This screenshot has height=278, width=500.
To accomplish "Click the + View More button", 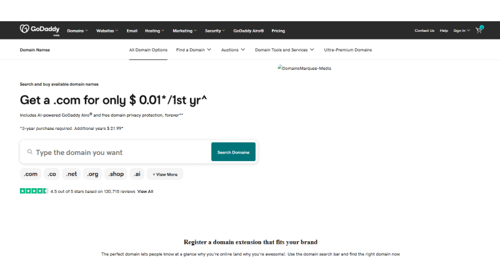I will [x=165, y=174].
